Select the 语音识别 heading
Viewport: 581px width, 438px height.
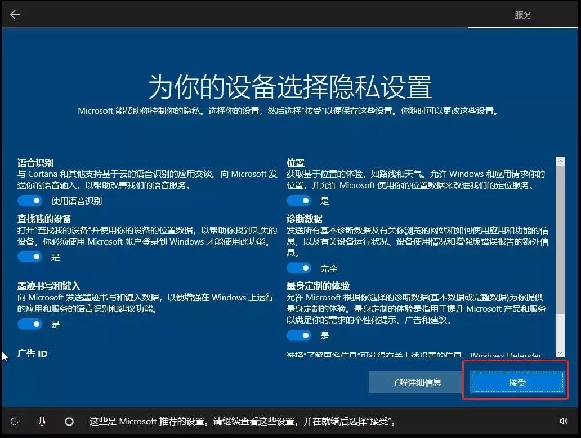pos(35,163)
